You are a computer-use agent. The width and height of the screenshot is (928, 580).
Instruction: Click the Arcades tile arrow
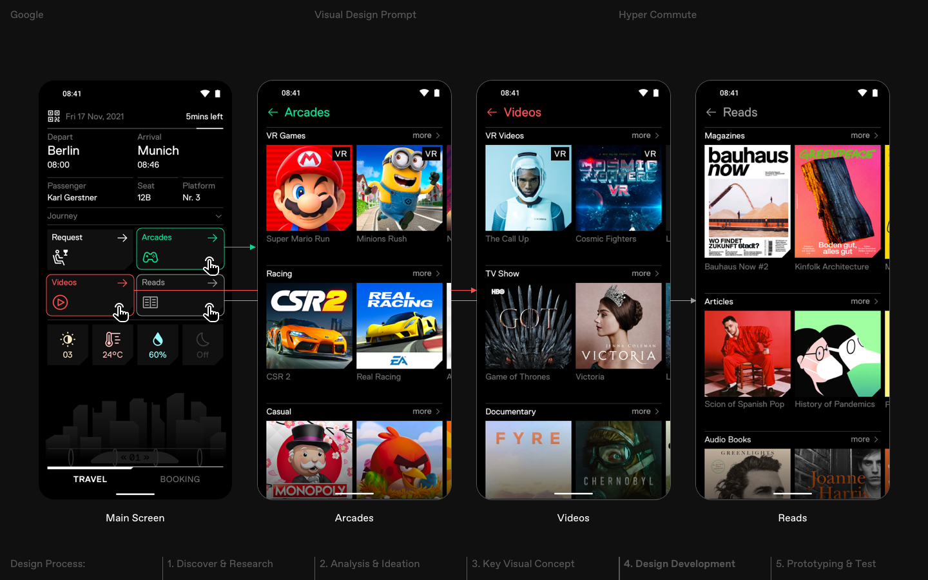(213, 238)
